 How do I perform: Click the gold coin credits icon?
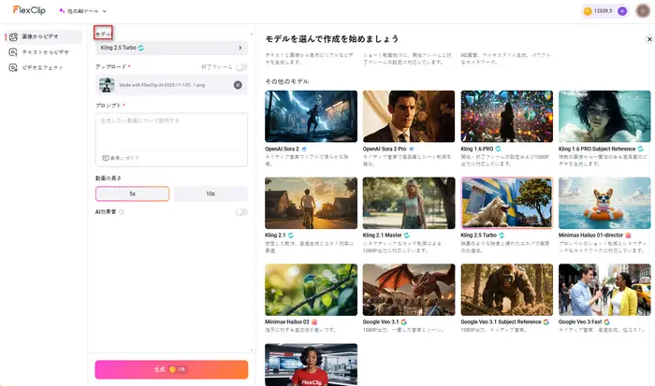[588, 11]
